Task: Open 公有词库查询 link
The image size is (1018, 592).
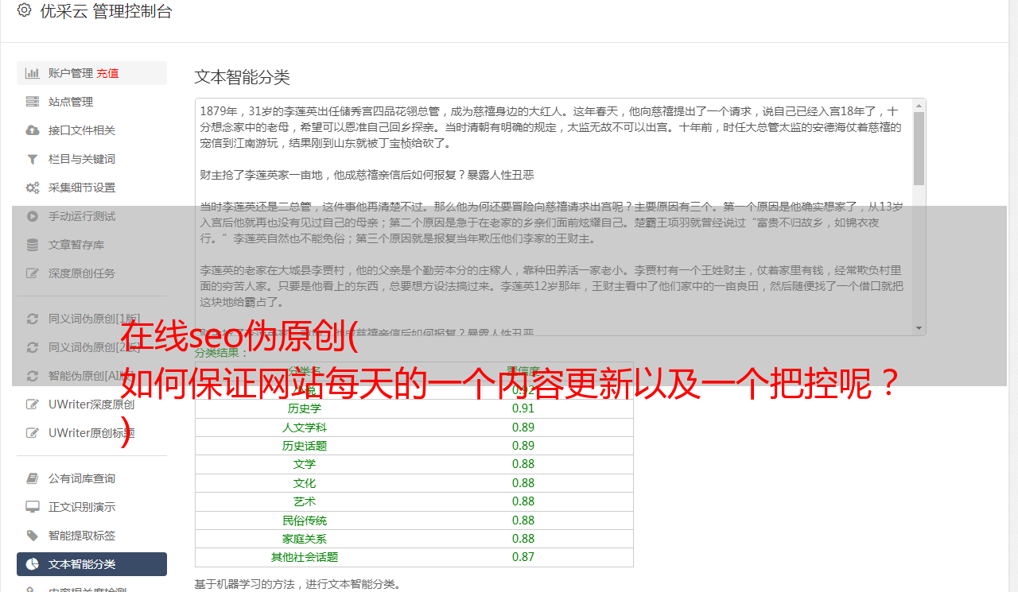Action: tap(91, 478)
